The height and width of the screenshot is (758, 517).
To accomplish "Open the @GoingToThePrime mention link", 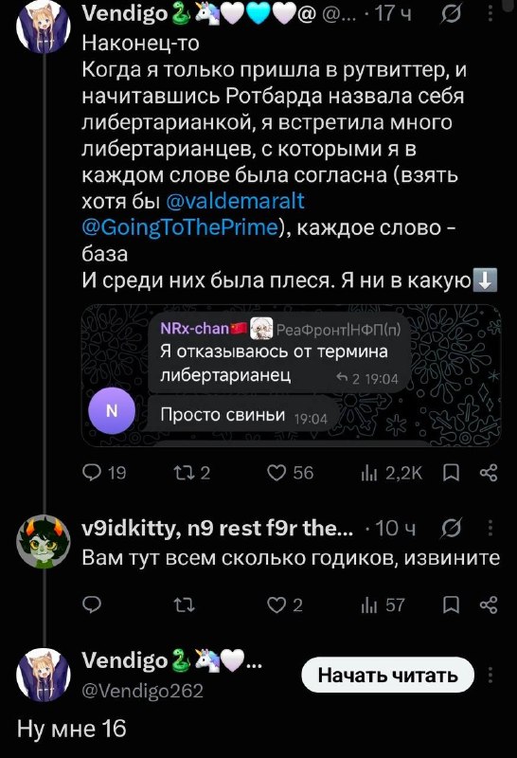I will click(x=181, y=227).
